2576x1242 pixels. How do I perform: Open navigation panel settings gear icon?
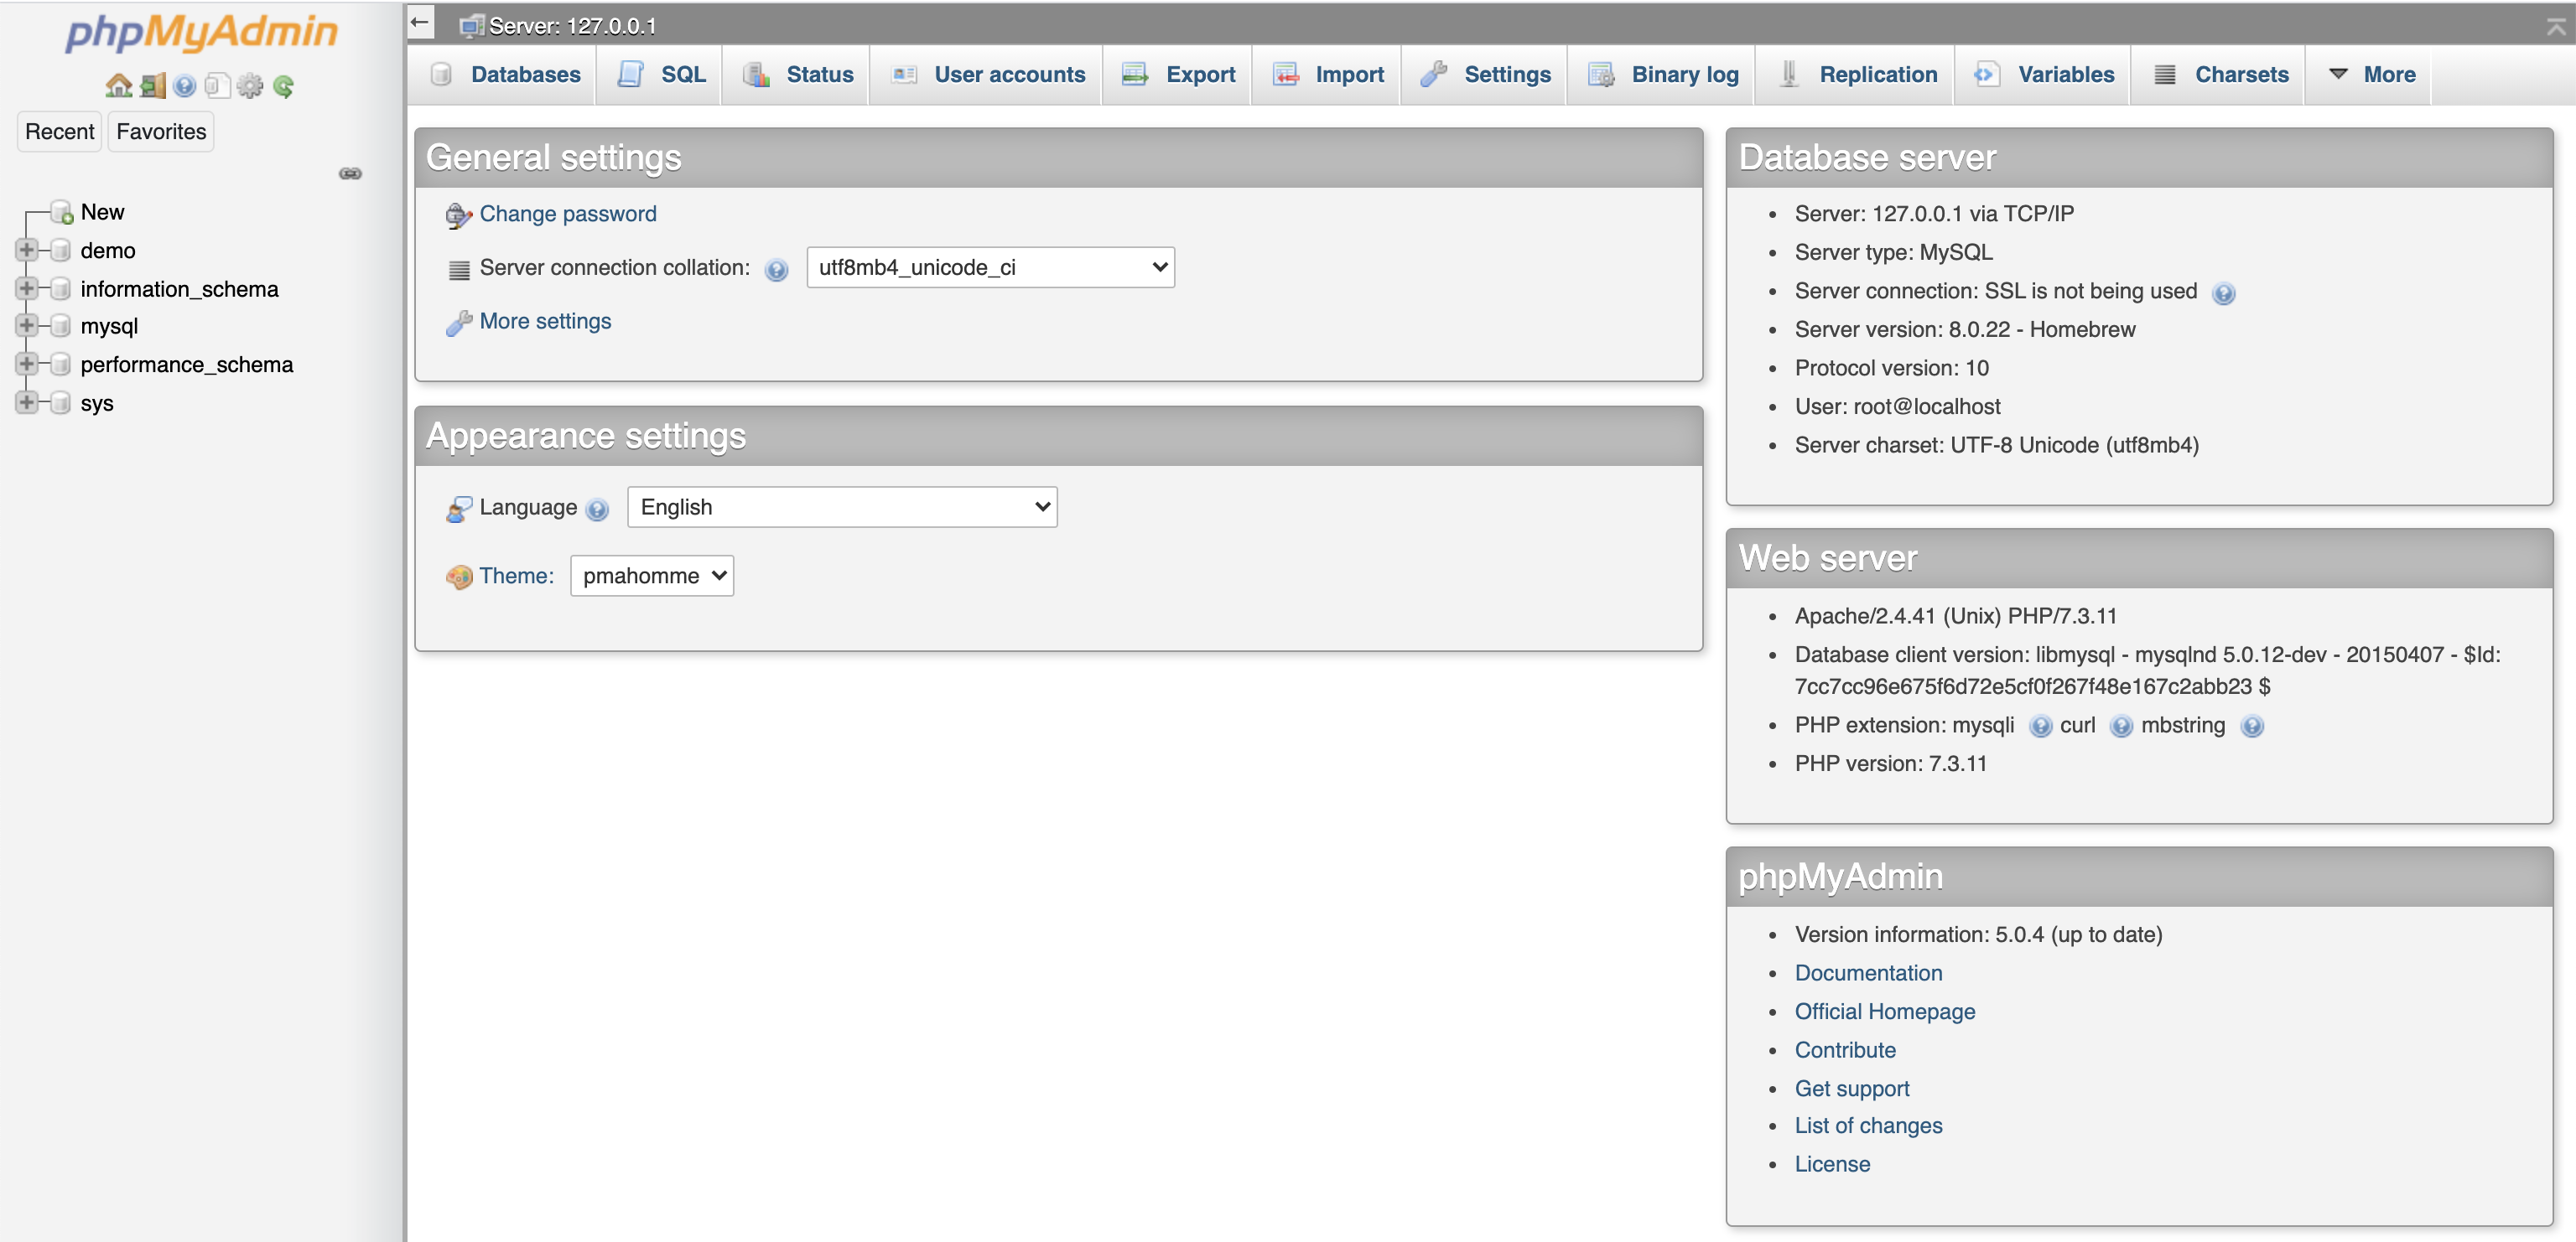tap(250, 86)
